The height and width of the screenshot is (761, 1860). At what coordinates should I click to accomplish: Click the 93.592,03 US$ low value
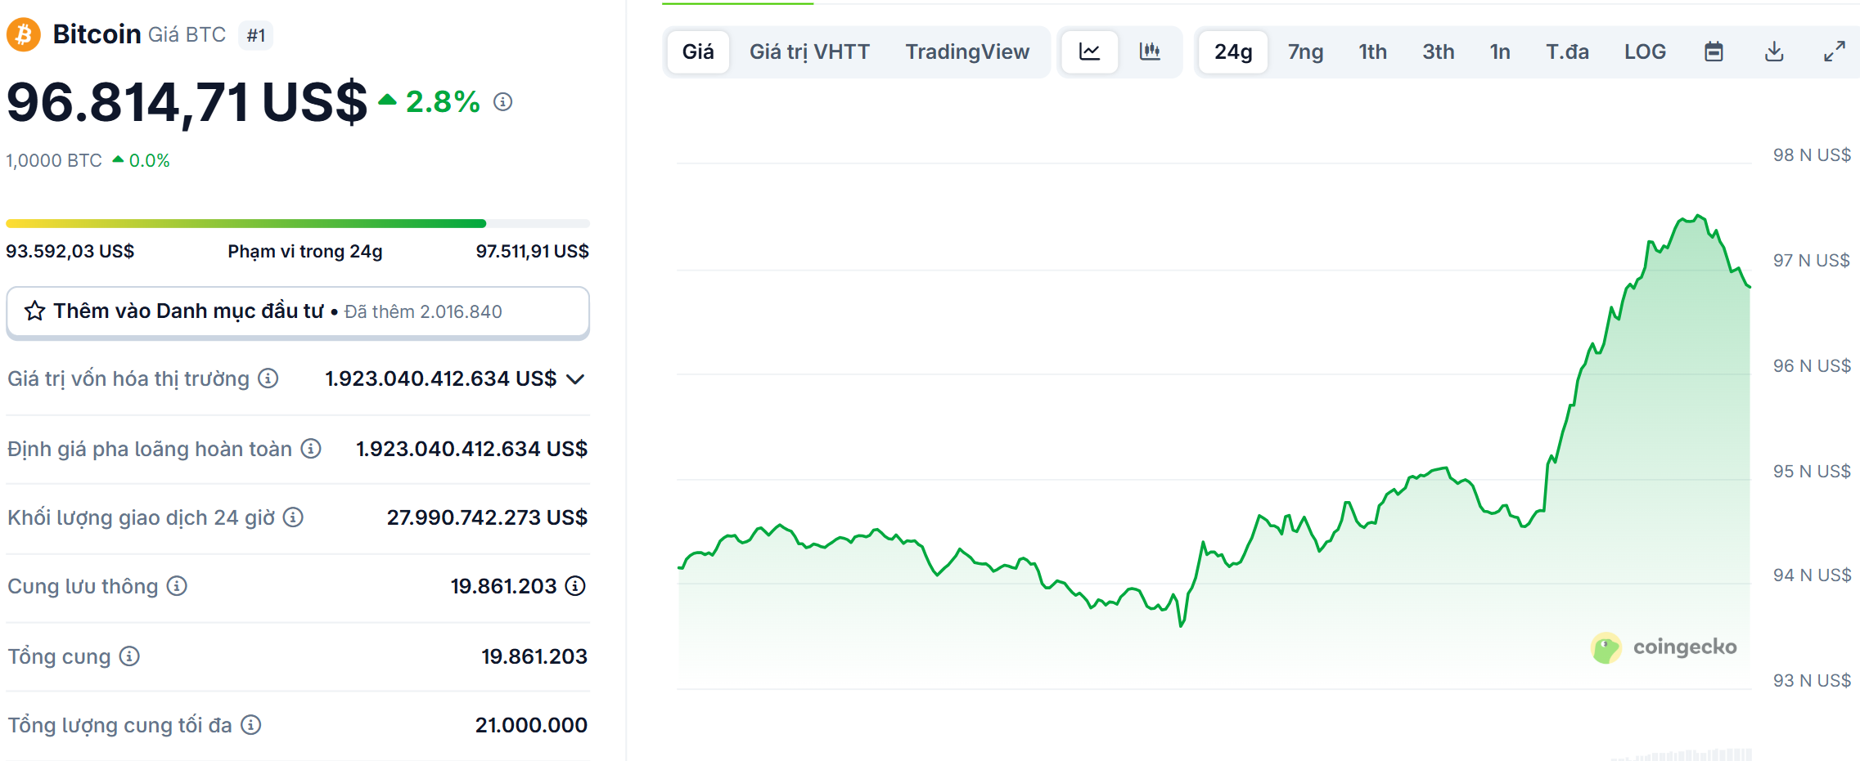click(70, 251)
